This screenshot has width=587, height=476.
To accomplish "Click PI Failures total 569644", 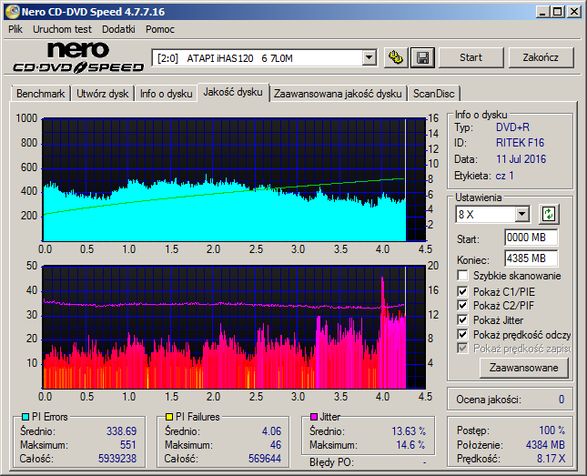I will (265, 459).
